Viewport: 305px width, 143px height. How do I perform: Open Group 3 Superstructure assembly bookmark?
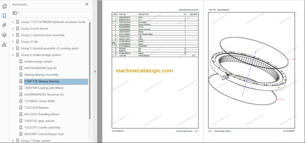click(x=43, y=35)
